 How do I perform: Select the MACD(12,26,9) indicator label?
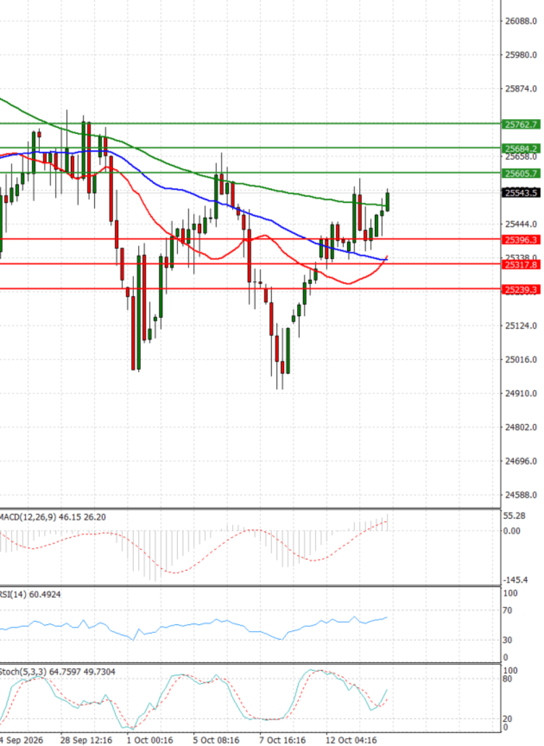click(x=53, y=517)
